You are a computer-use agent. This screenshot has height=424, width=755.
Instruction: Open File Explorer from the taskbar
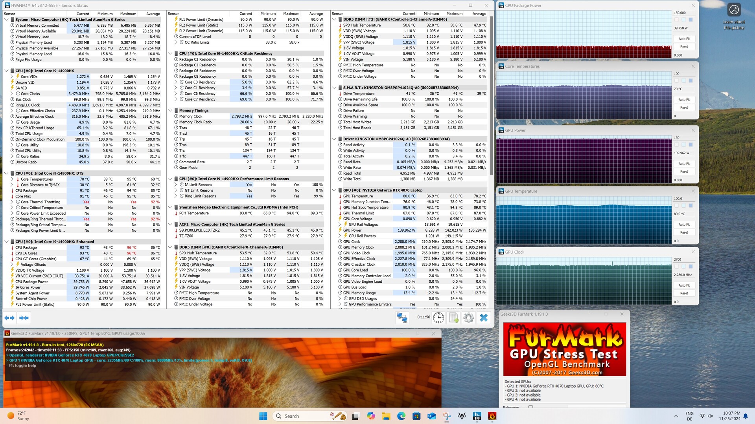[x=386, y=416]
